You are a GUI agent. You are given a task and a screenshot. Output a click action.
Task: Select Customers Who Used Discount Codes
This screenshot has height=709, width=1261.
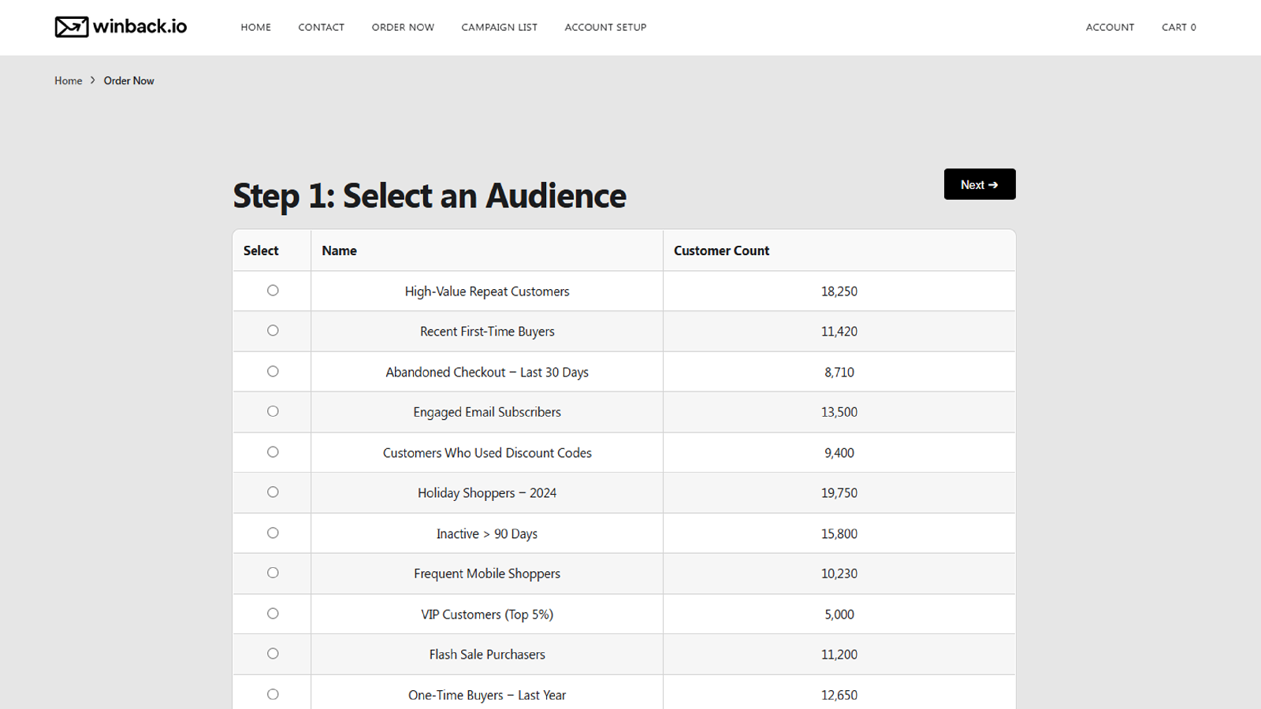click(x=272, y=451)
